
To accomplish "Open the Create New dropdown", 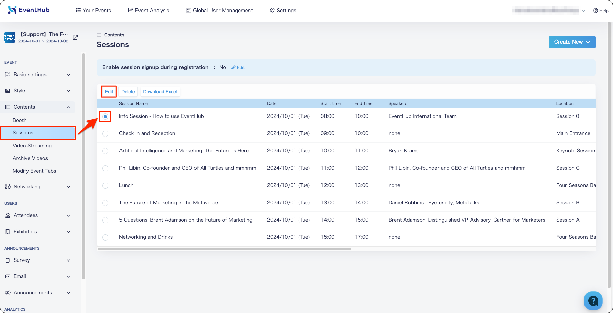I will tap(572, 42).
